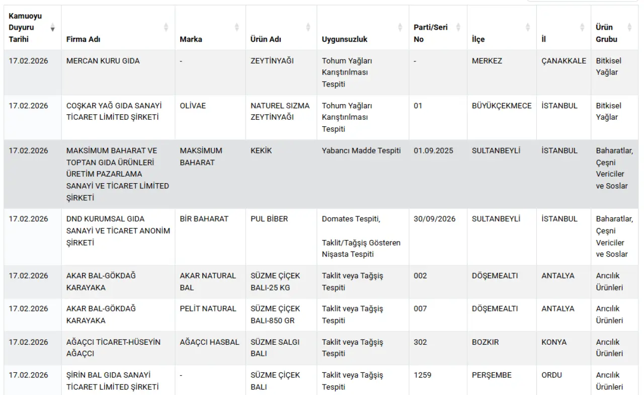Sort using the Uygunsuzluk column arrows
The image size is (644, 395).
[x=400, y=28]
